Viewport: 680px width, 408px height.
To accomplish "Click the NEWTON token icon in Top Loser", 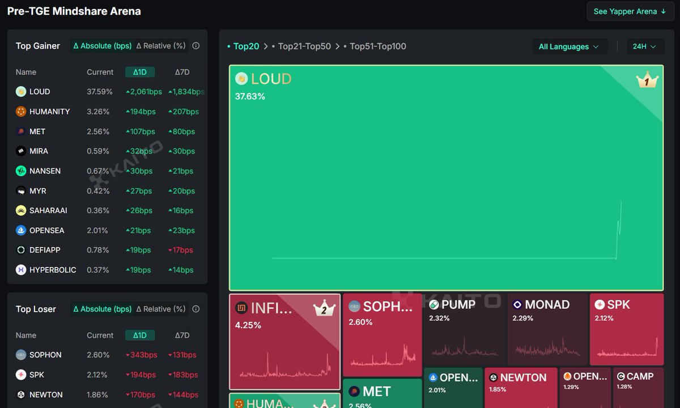I will pyautogui.click(x=21, y=394).
